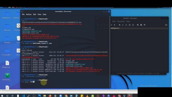Screen dimensions: 172x97
Task: Click 'total 876440' line in terminal
Action: point(27,50)
